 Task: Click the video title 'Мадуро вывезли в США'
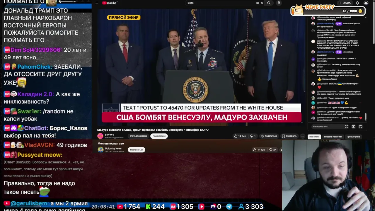(x=153, y=130)
